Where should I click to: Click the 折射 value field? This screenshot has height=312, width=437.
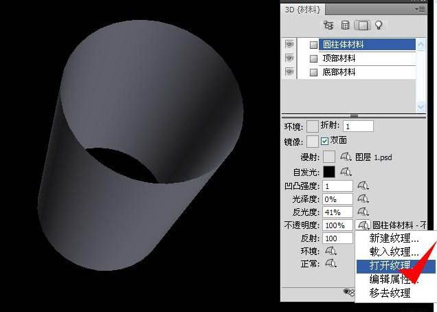(358, 126)
